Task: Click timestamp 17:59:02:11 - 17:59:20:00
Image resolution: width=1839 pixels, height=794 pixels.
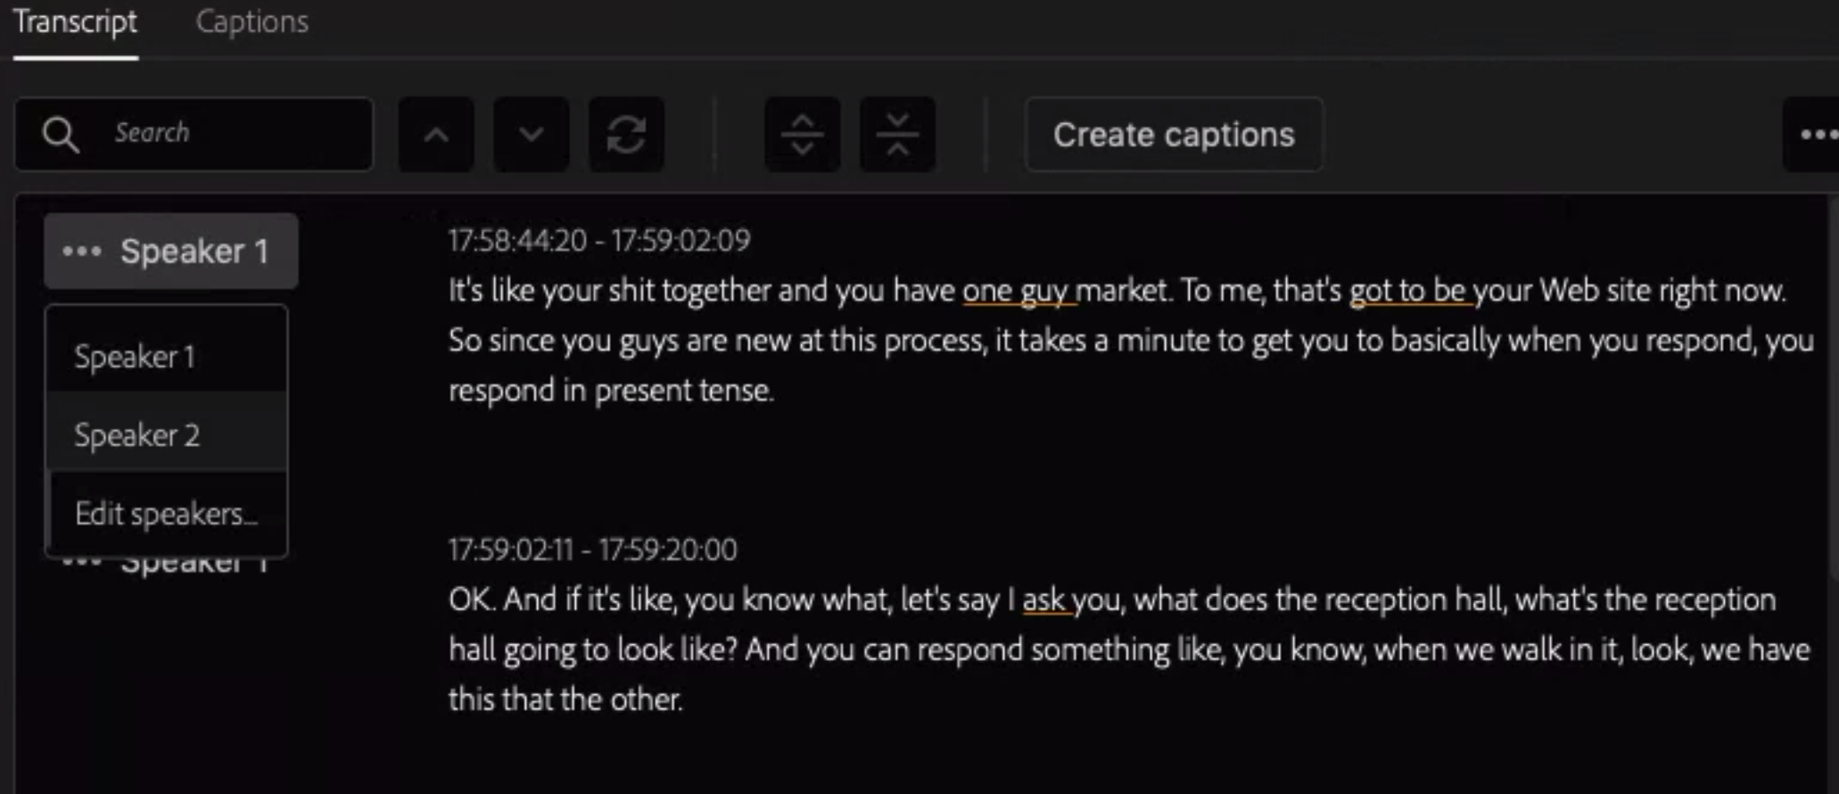Action: [593, 549]
